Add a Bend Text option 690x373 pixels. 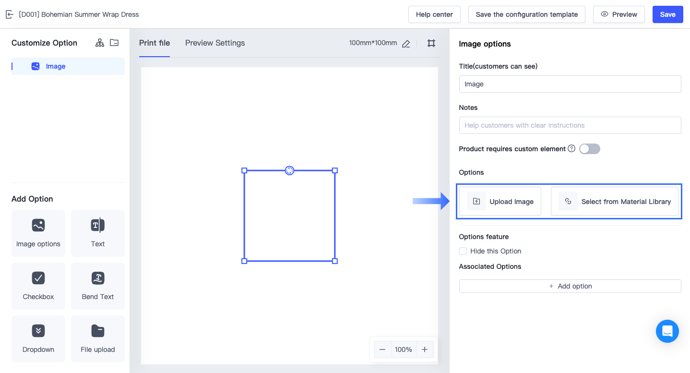pos(97,286)
